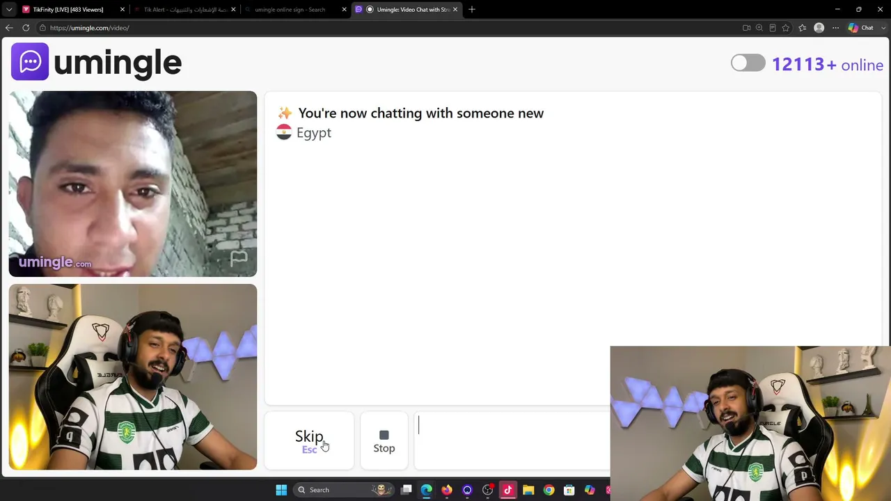Open Copilot Chat sidebar
Image resolution: width=891 pixels, height=501 pixels.
coord(861,28)
